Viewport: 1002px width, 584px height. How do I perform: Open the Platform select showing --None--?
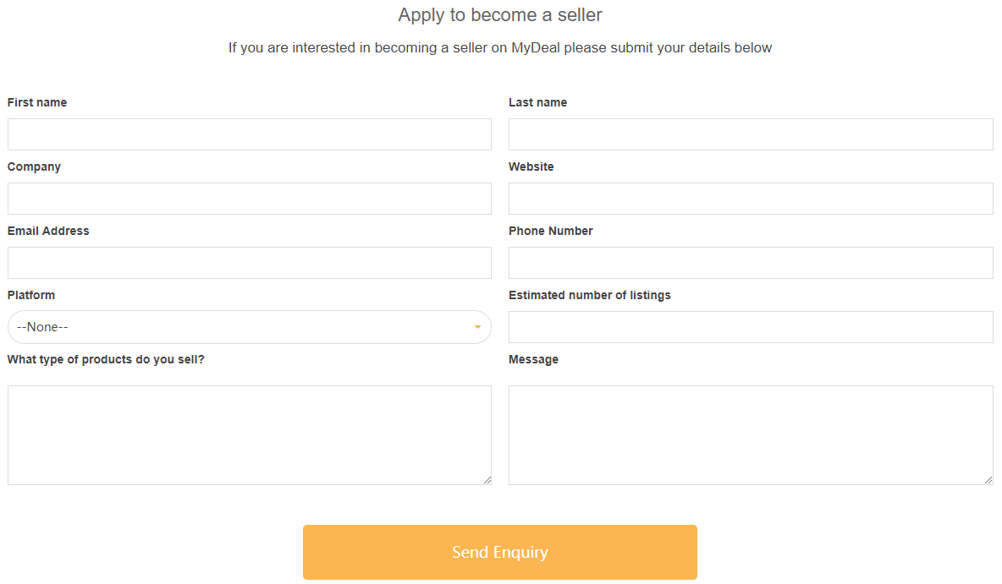[249, 327]
